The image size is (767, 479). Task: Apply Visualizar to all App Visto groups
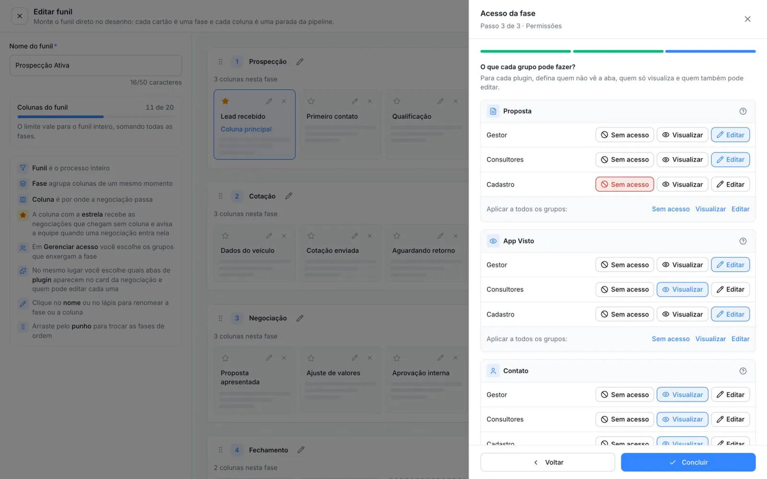(710, 339)
